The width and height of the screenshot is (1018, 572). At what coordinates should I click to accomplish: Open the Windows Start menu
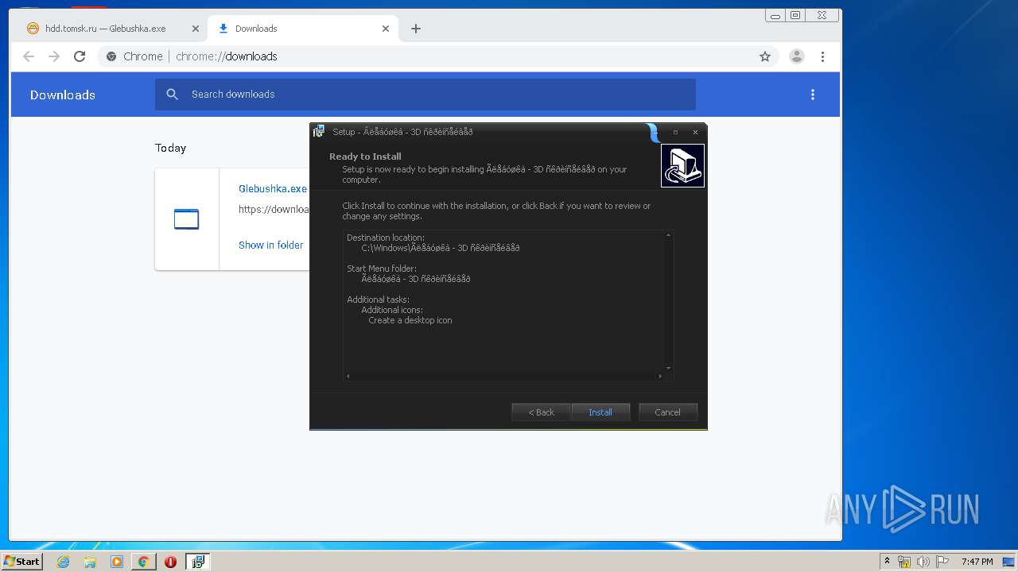point(21,562)
